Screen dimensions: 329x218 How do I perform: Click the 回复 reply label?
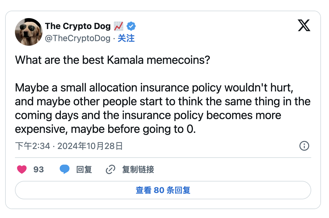pyautogui.click(x=84, y=169)
